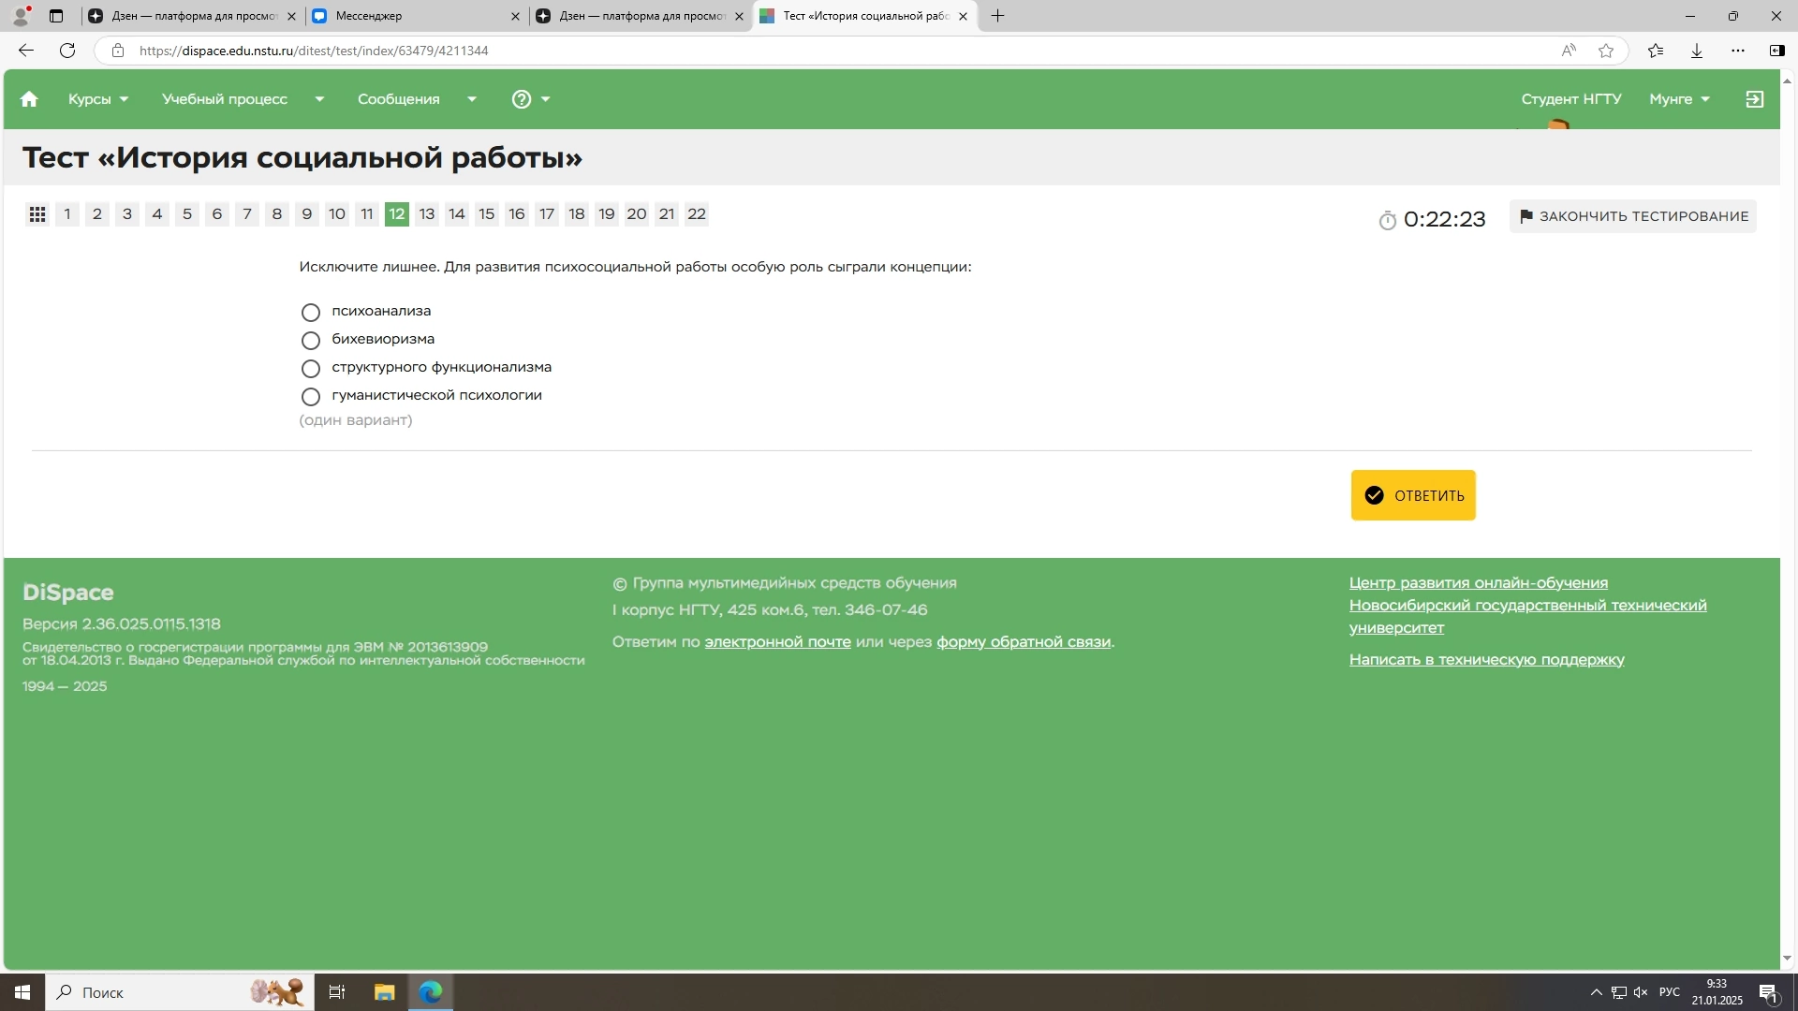Expand the Курсы dropdown menu
Image resolution: width=1798 pixels, height=1011 pixels.
(x=98, y=99)
